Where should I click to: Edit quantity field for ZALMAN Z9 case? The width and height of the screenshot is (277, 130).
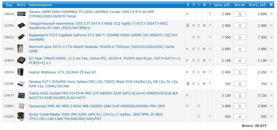coord(240,72)
